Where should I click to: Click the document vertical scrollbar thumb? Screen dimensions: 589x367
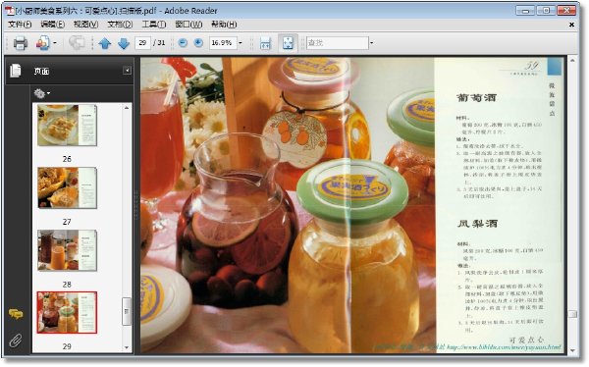coord(572,314)
